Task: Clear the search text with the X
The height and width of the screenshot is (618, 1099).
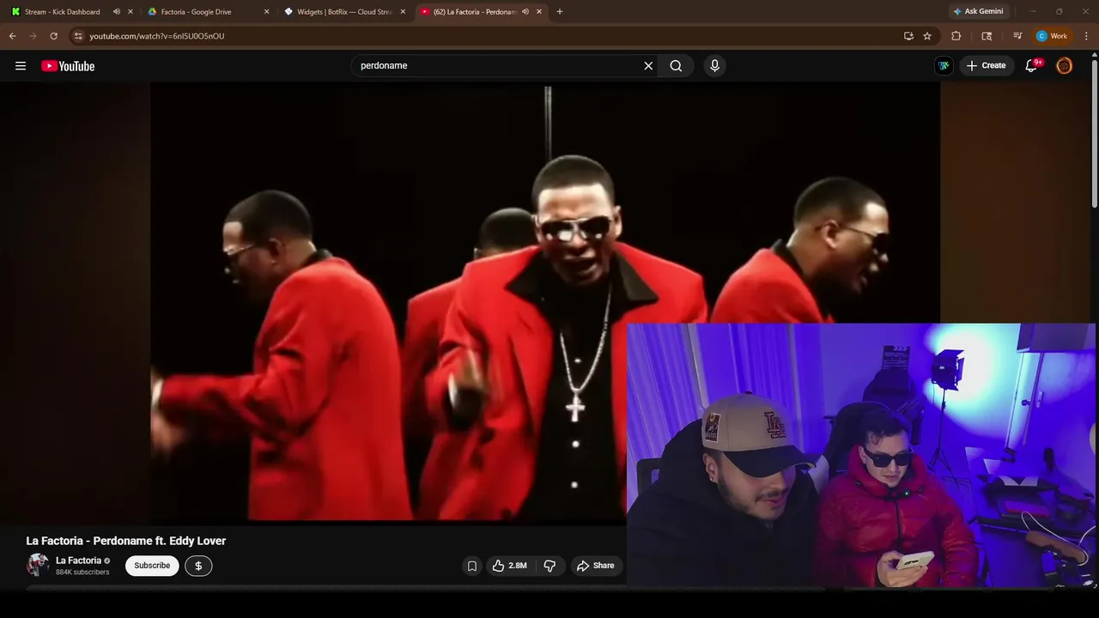Action: [x=648, y=66]
